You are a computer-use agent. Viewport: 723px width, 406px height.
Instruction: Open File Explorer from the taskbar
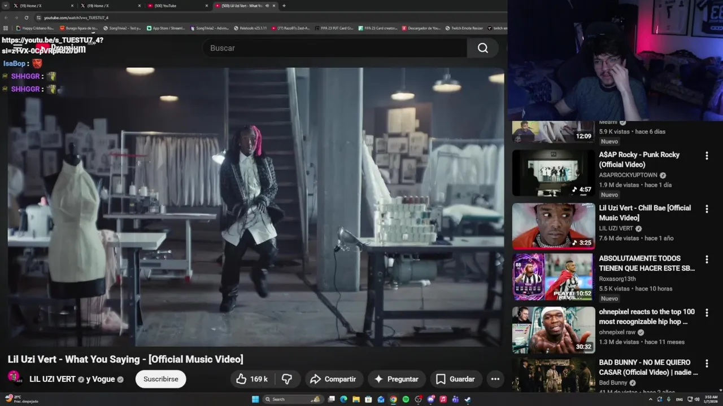(356, 399)
